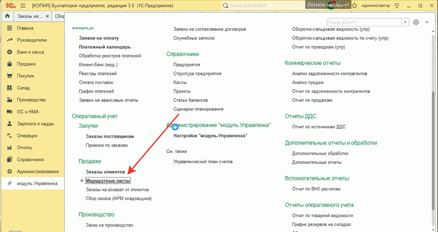
Task: Click the Покупки cart icon
Action: (x=9, y=76)
